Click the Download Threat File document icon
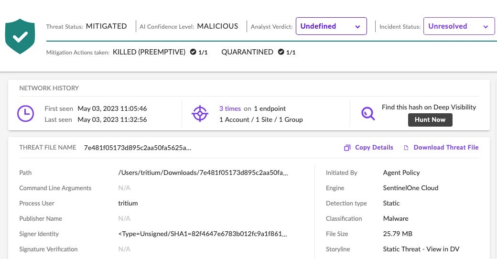 406,148
